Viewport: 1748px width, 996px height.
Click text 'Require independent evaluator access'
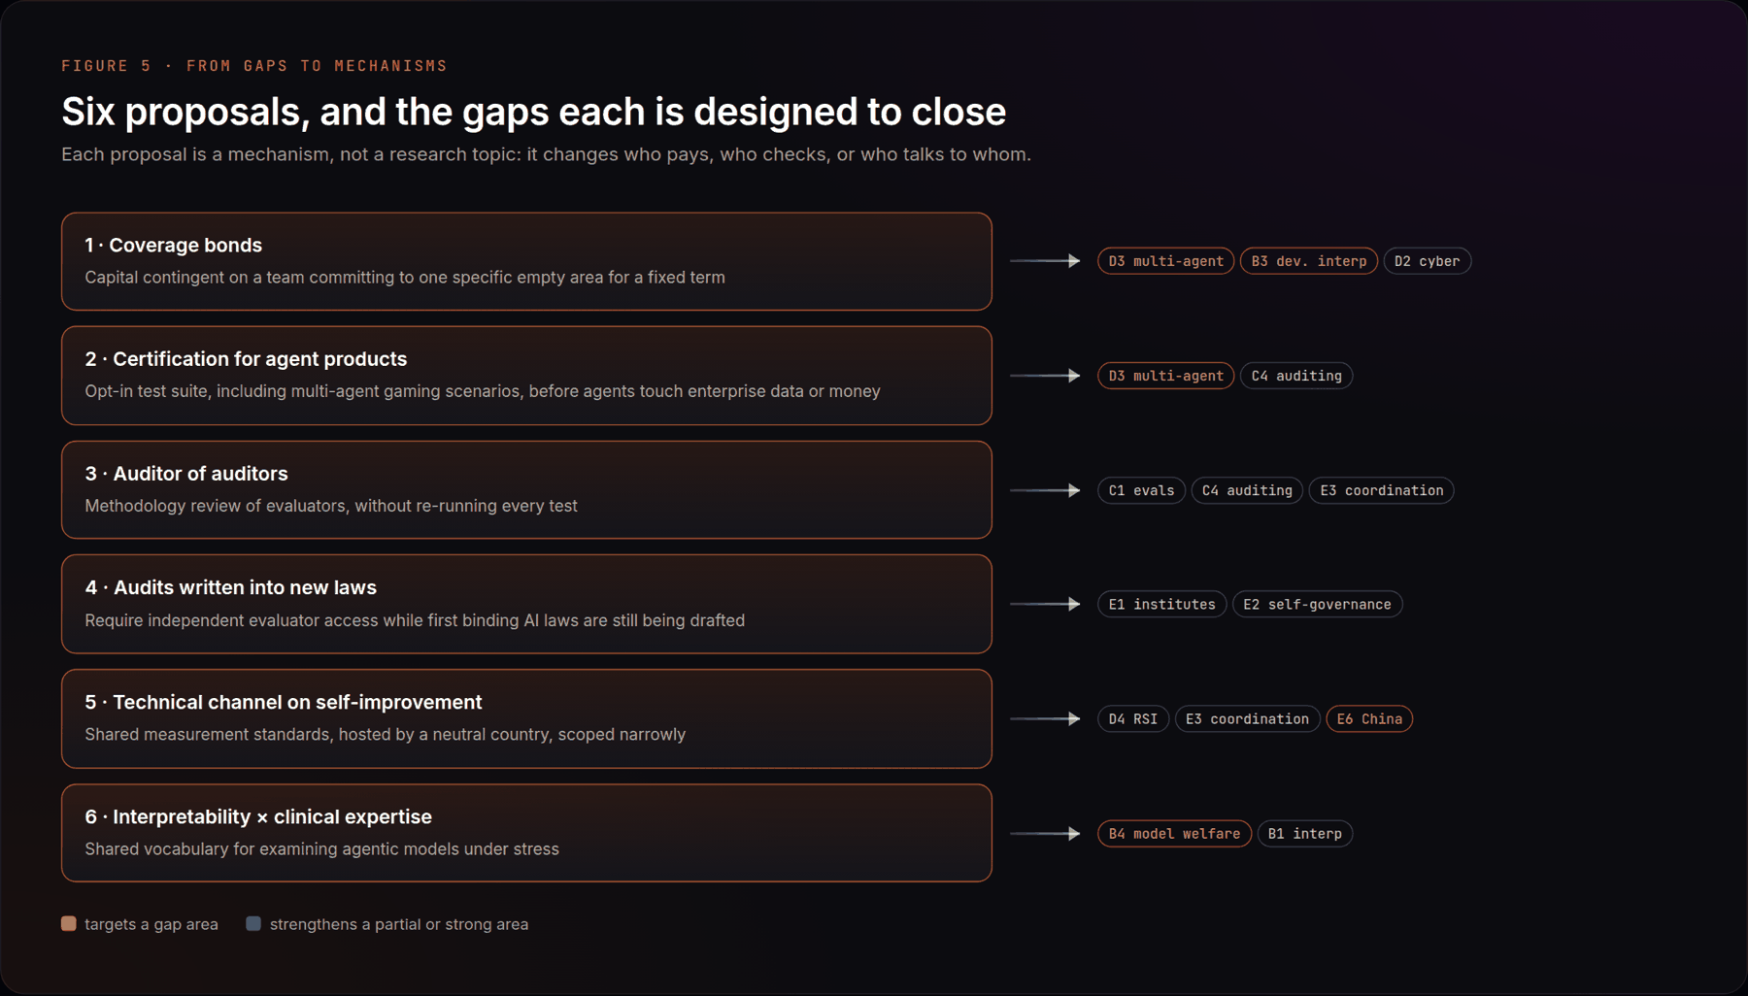coord(415,620)
